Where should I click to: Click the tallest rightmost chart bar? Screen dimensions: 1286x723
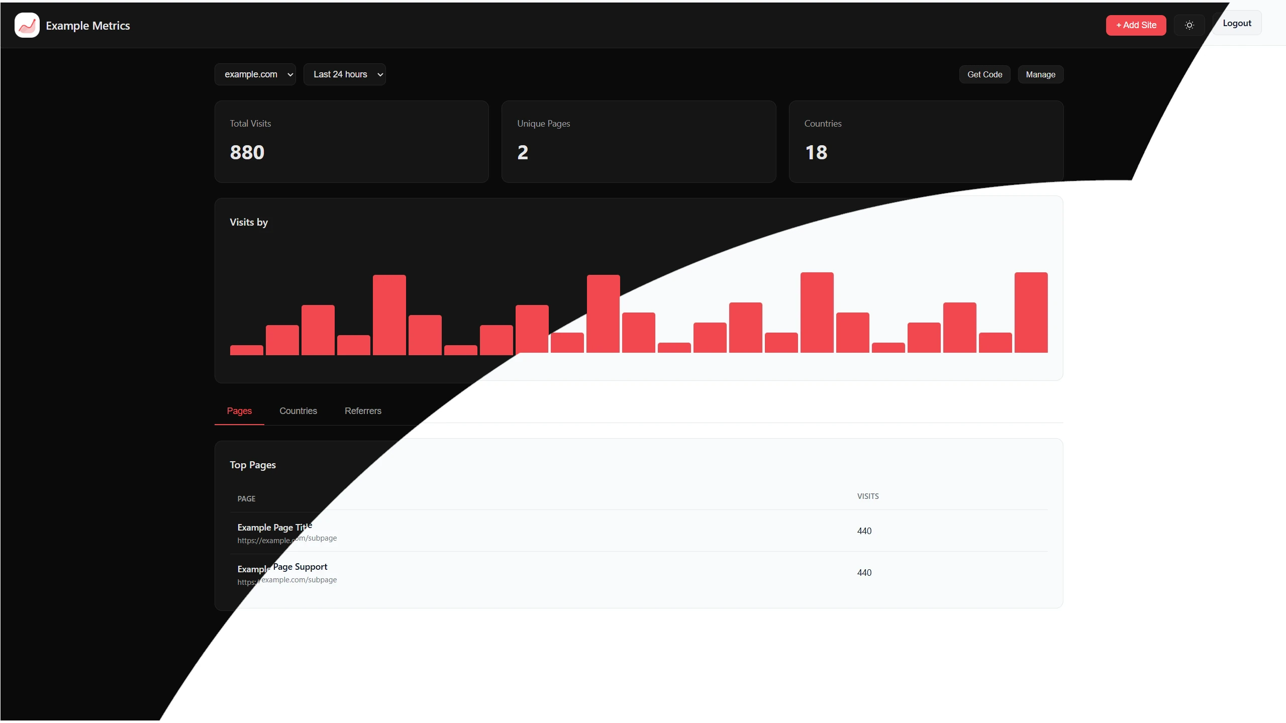(x=1030, y=313)
